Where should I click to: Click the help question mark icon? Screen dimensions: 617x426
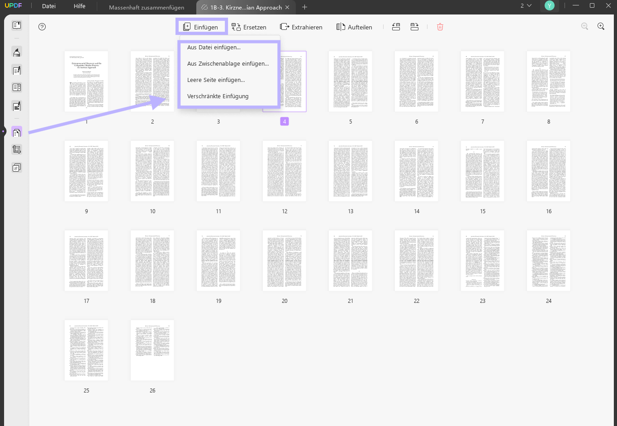(x=42, y=27)
